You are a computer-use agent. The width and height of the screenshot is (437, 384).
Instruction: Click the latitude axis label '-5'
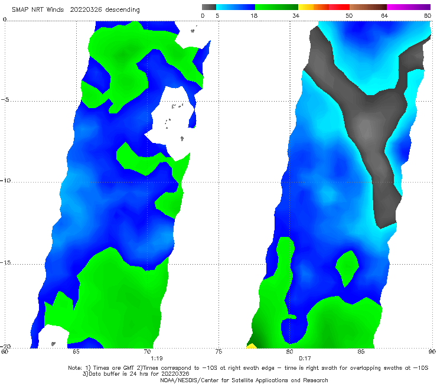[x=5, y=100]
